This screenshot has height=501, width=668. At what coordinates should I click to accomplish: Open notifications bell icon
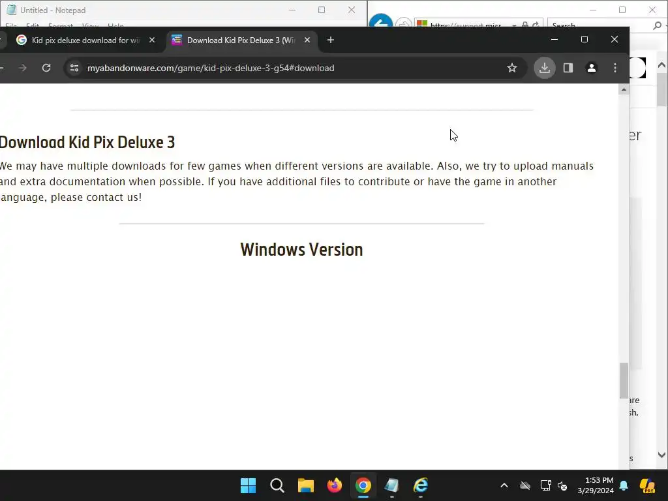624,485
